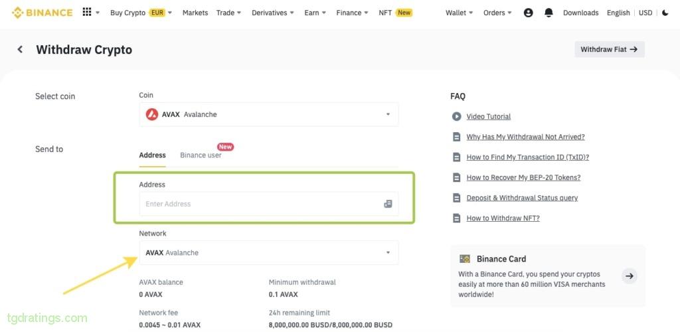Click the EUR badge beside Buy Crypto
This screenshot has width=680, height=332.
[157, 13]
